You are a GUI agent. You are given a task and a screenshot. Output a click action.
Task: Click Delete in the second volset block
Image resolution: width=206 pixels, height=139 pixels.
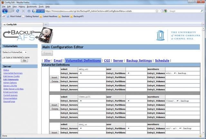(55, 109)
